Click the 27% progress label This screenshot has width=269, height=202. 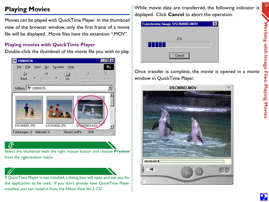pyautogui.click(x=179, y=39)
